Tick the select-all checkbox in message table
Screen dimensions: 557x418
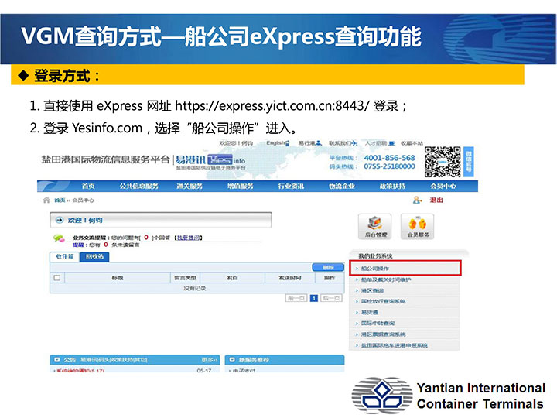pos(57,278)
